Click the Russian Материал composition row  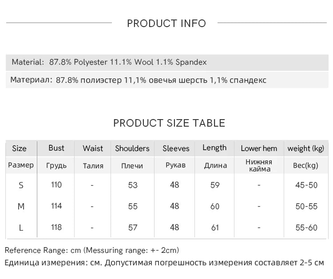(x=138, y=80)
